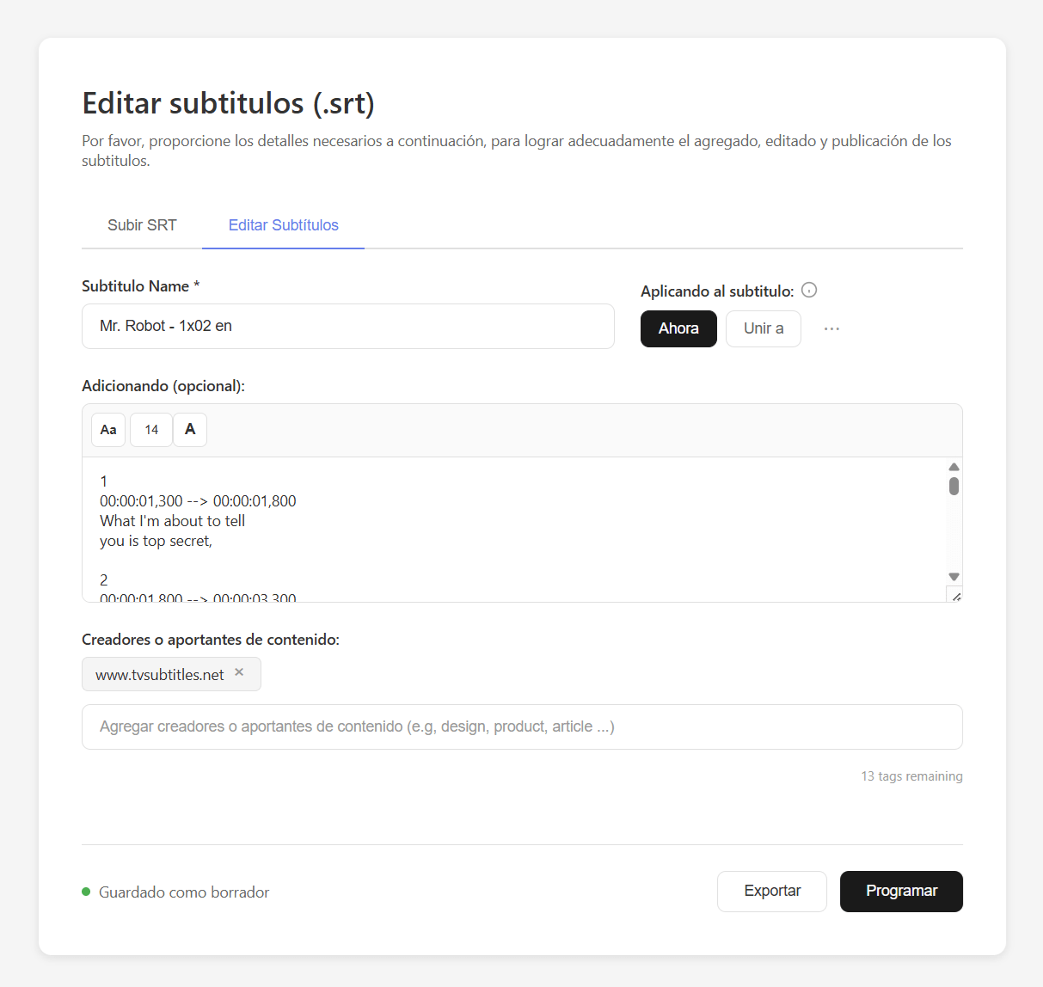
Task: Click the green Guardado como borrador status dot
Action: 86,892
